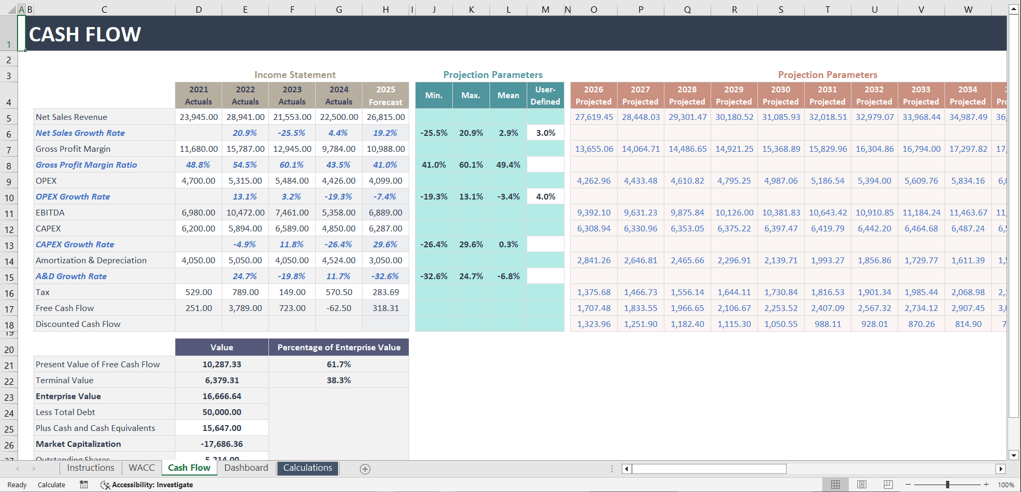Adjust the zoom slider handle
Viewport: 1021px width, 492px height.
(947, 485)
